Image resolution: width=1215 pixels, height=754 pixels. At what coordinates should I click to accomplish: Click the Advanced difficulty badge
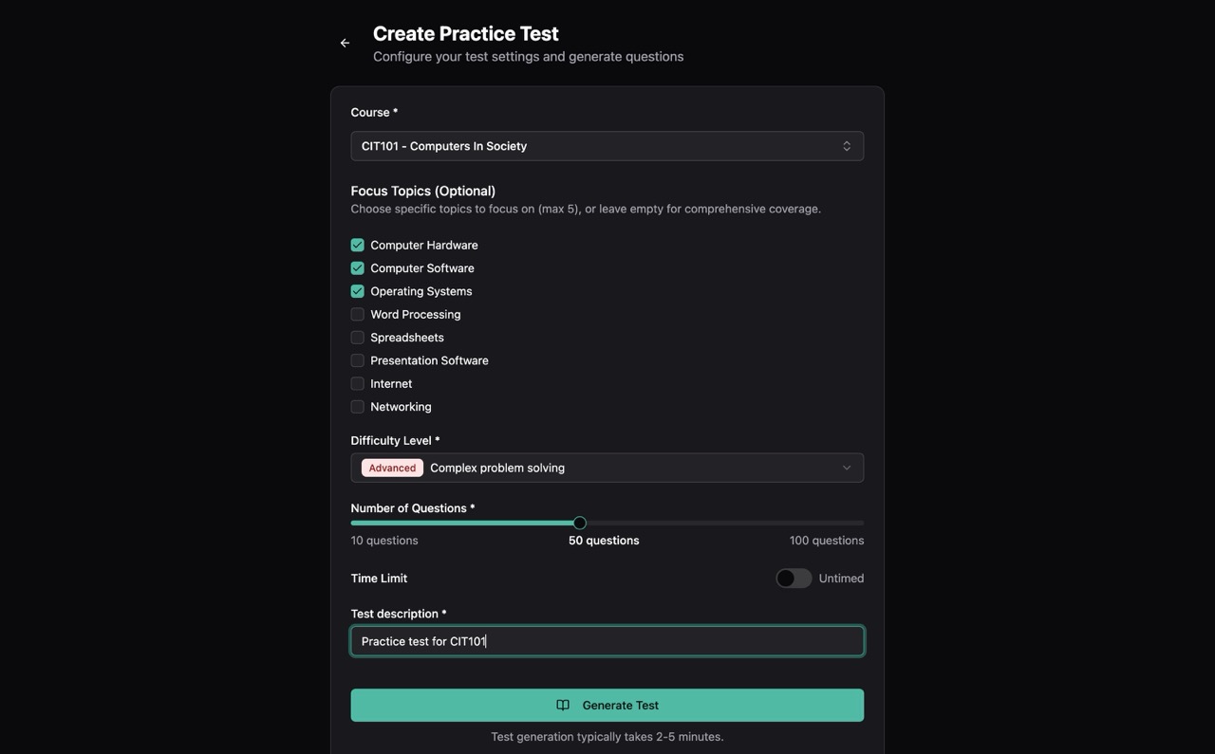tap(391, 467)
